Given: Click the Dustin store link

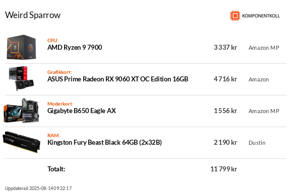Looking at the screenshot, I should pos(257,143).
